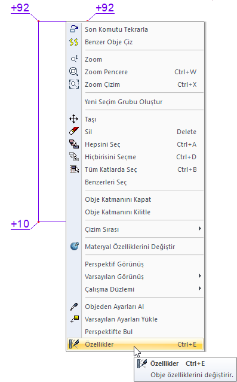237x382 pixels.
Task: Expand the Çizim Sırası submenu arrow
Action: tap(200, 229)
